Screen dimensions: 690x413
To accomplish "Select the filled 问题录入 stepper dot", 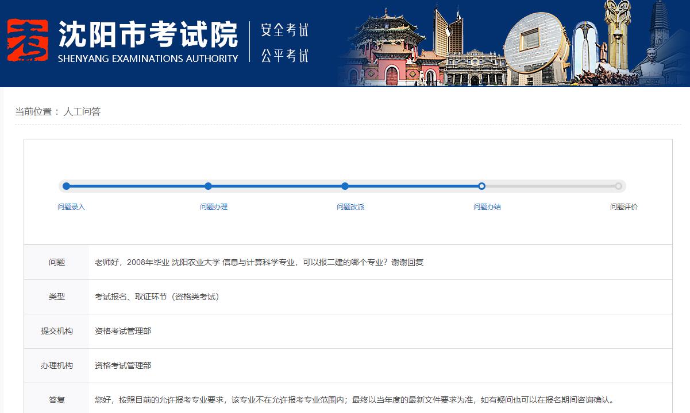I will (x=66, y=186).
